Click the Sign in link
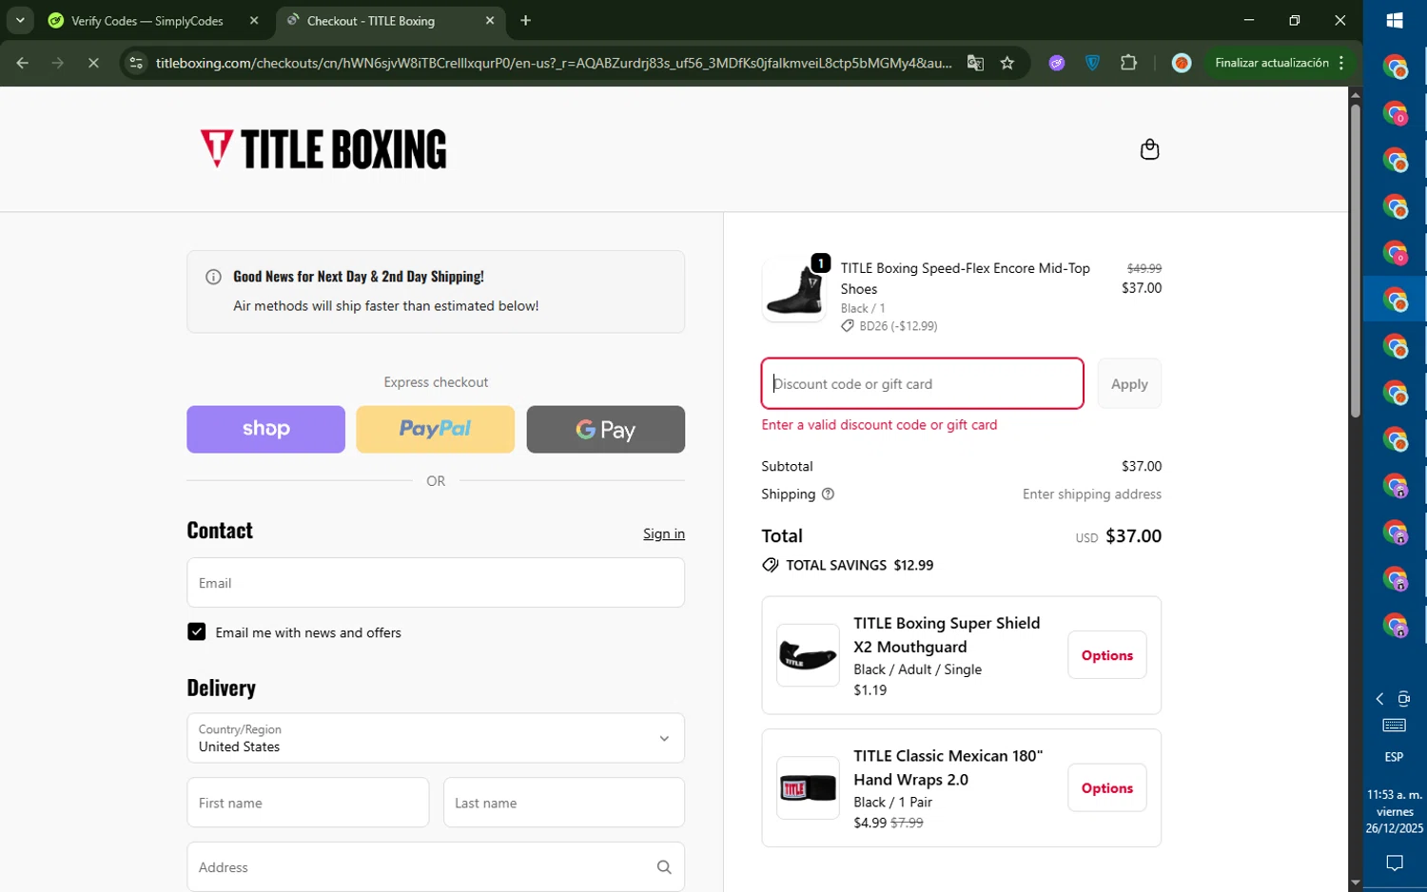This screenshot has height=892, width=1427. pos(663,534)
